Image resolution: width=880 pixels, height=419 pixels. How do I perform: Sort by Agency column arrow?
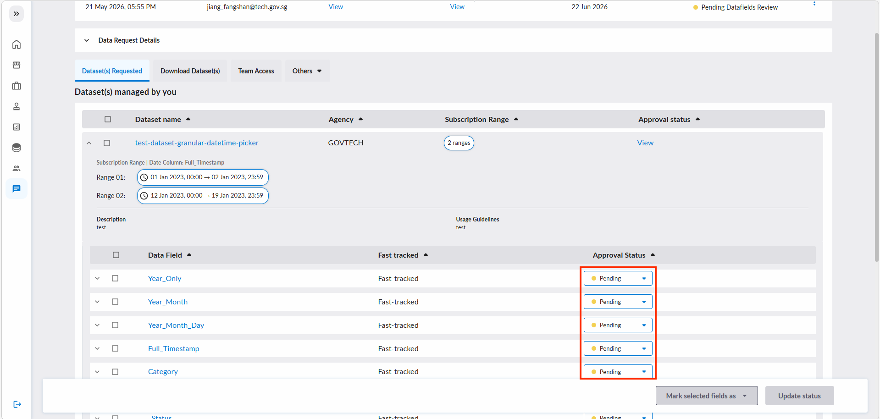pyautogui.click(x=360, y=119)
